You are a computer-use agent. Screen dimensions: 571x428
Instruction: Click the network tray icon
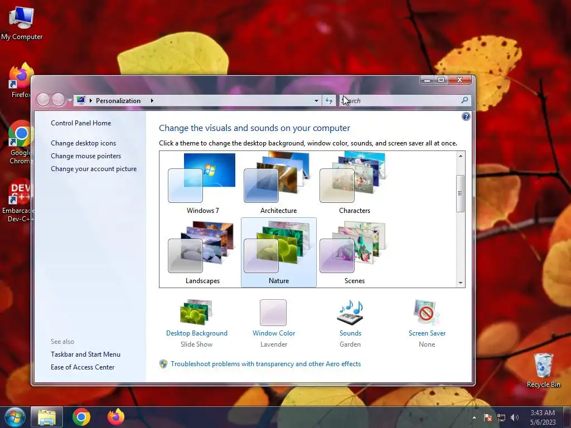tap(501, 417)
